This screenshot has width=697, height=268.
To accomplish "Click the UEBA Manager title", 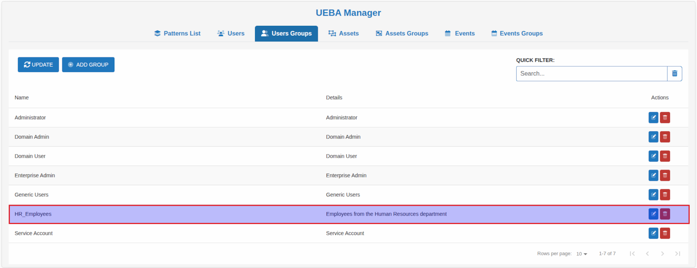I will [x=348, y=13].
